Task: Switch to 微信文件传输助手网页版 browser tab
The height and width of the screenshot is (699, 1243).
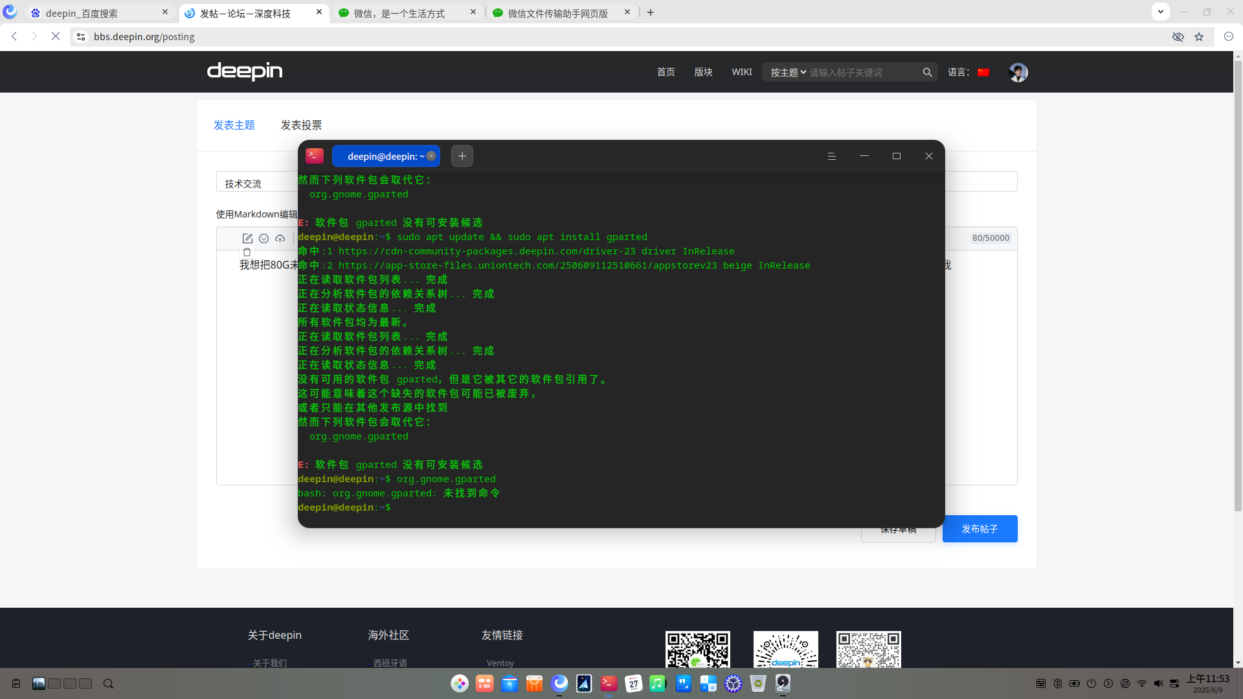Action: [x=561, y=13]
